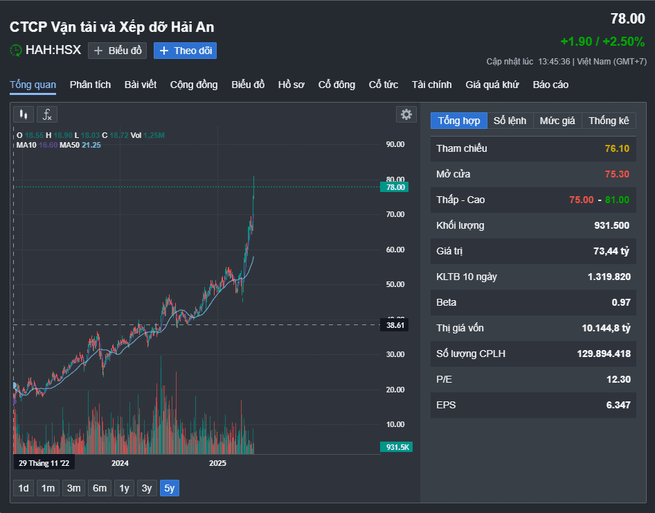Image resolution: width=655 pixels, height=513 pixels.
Task: Open chart settings gear icon
Action: point(406,114)
